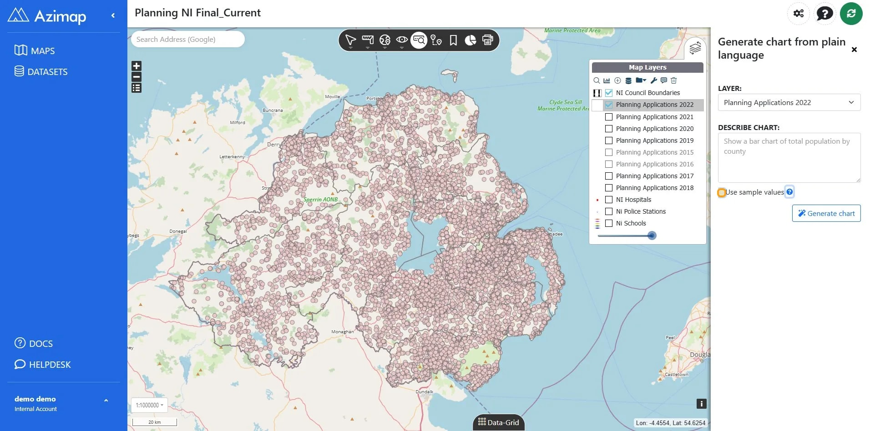Click Generate chart button

pyautogui.click(x=826, y=213)
